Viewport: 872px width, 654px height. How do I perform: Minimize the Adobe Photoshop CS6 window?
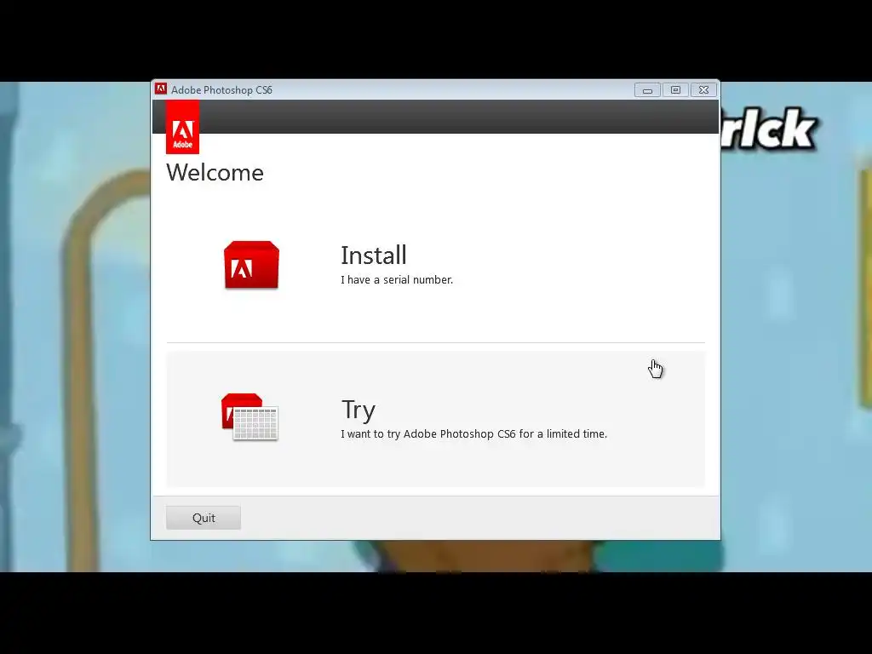point(647,90)
